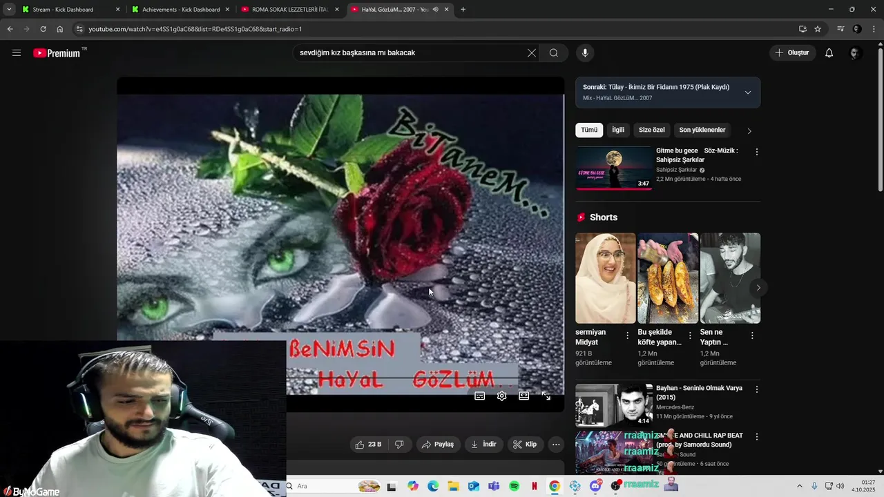Start voice search with the microphone
This screenshot has height=497, width=884.
coord(585,52)
